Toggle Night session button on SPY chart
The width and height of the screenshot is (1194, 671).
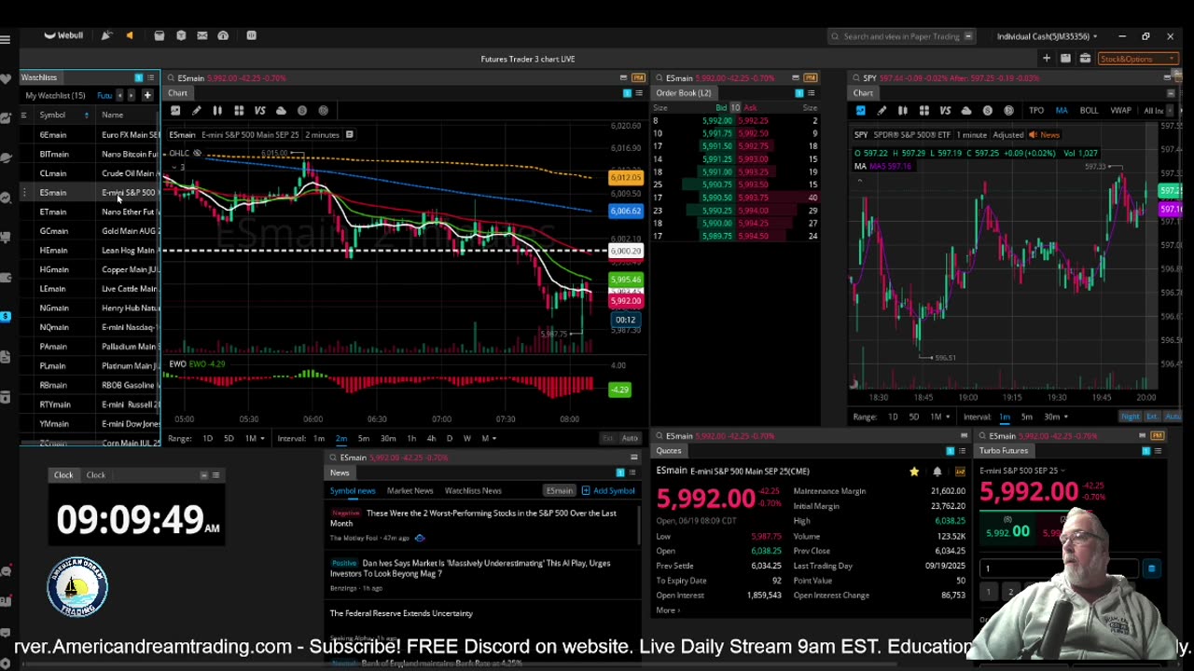tap(1131, 417)
